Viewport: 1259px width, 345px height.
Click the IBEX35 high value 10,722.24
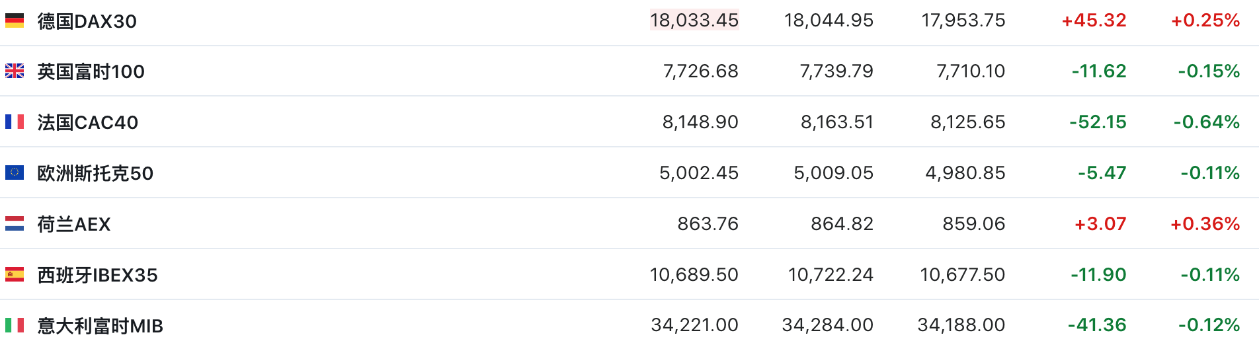(x=831, y=275)
